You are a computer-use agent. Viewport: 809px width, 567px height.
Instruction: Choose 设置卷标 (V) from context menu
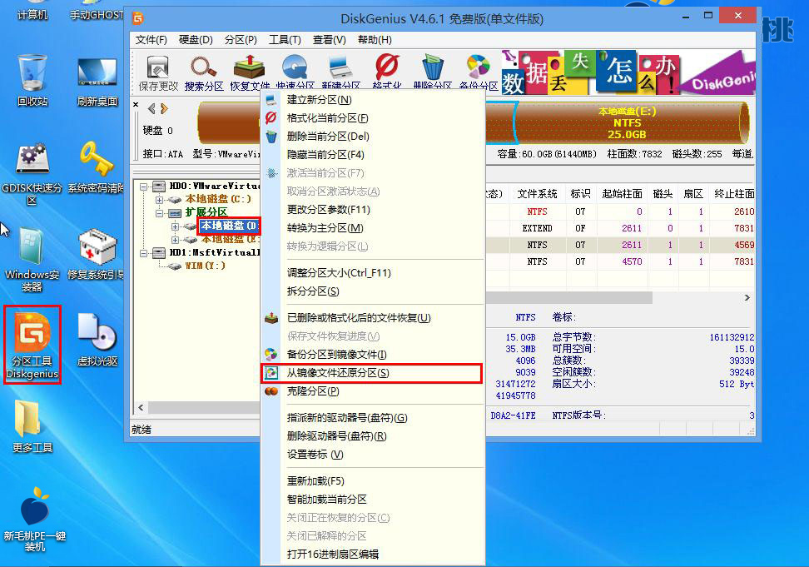tap(373, 455)
